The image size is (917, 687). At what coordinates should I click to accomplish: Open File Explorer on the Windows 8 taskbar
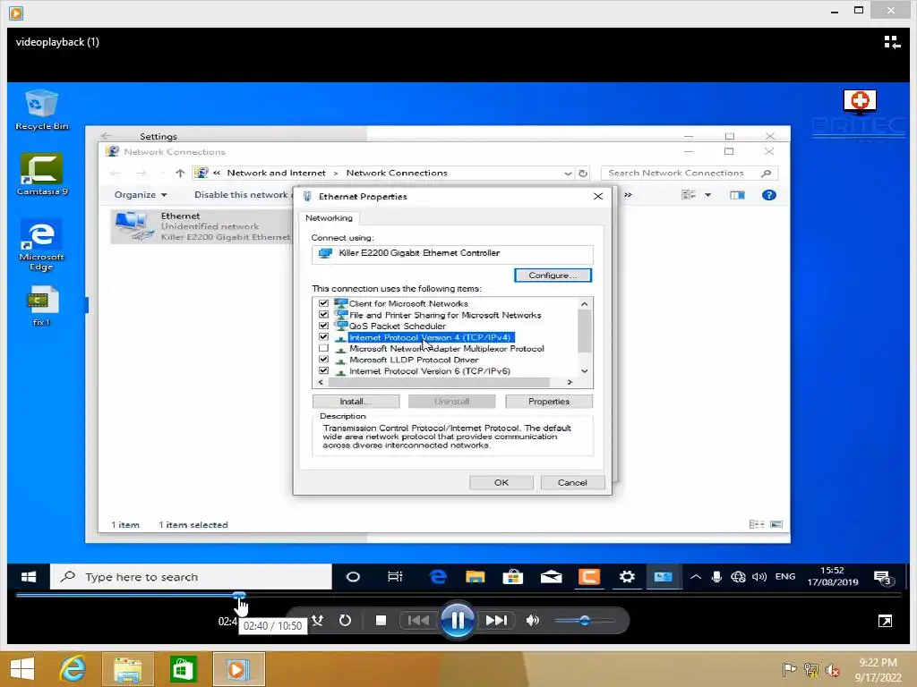click(127, 669)
